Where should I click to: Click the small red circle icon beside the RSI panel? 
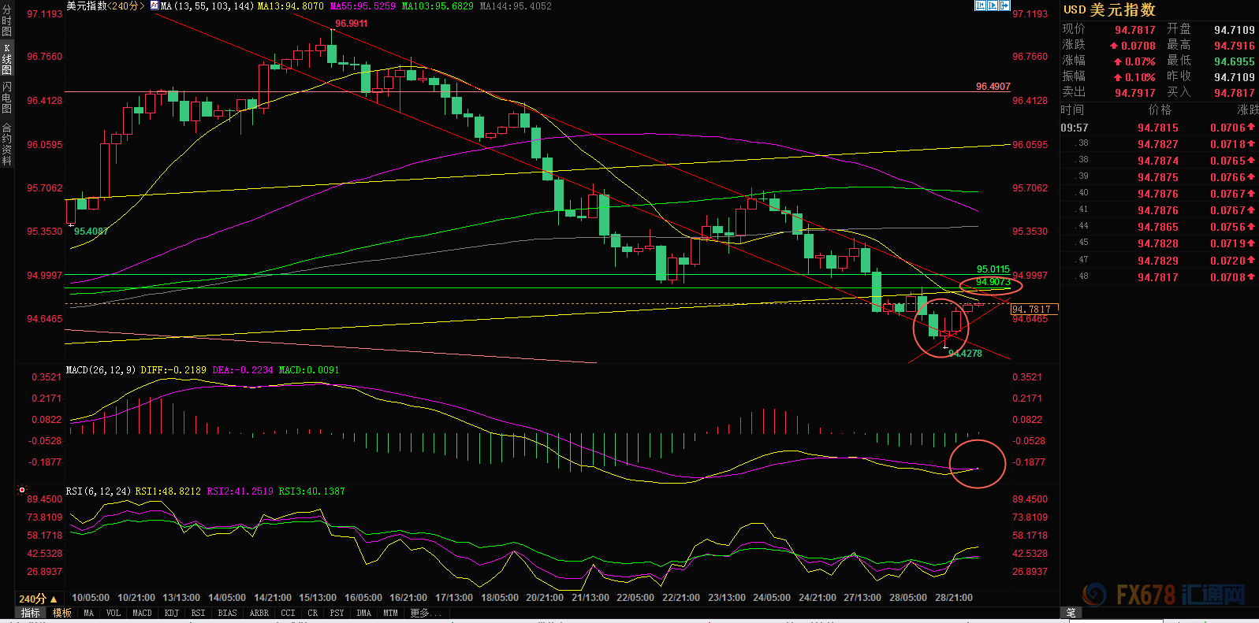coord(22,490)
